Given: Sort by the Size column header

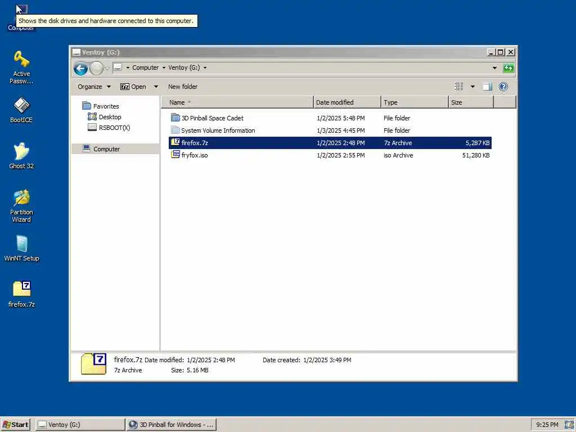Looking at the screenshot, I should click(x=471, y=102).
